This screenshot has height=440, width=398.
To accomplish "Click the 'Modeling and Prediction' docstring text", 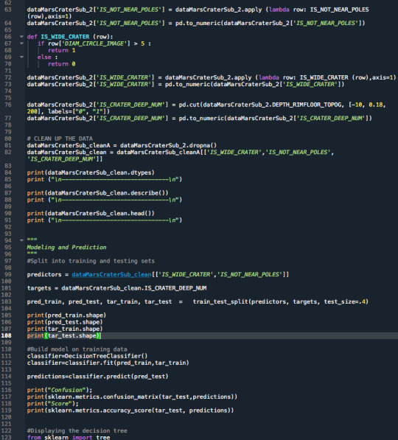I will tap(67, 247).
